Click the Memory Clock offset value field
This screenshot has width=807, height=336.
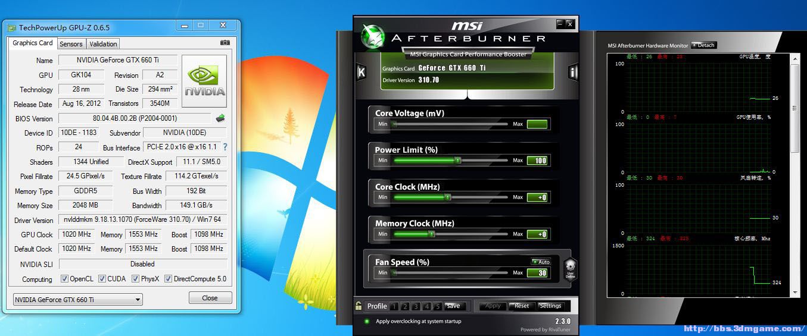pyautogui.click(x=537, y=234)
